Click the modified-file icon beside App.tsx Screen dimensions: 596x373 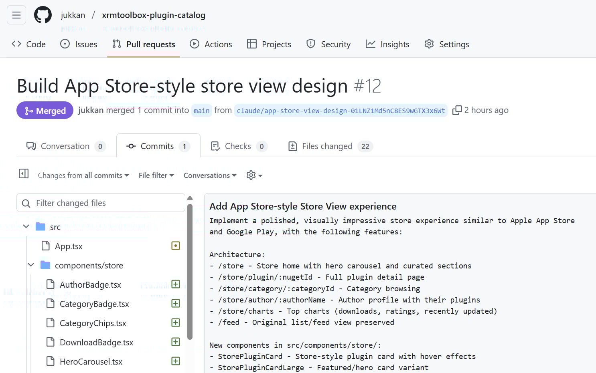(x=176, y=246)
